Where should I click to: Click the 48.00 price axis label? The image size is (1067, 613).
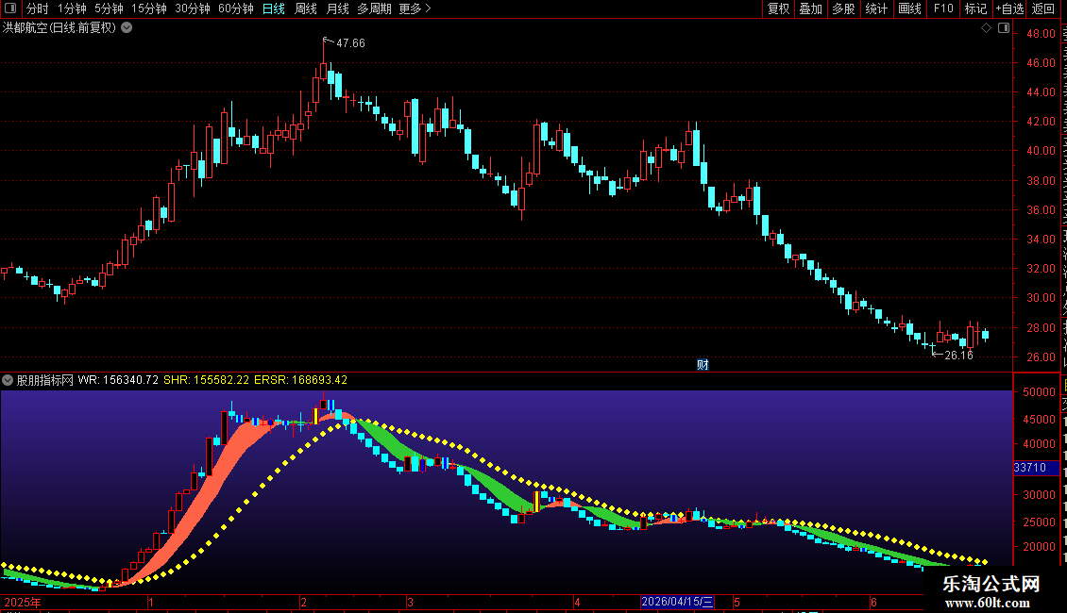[x=1041, y=34]
